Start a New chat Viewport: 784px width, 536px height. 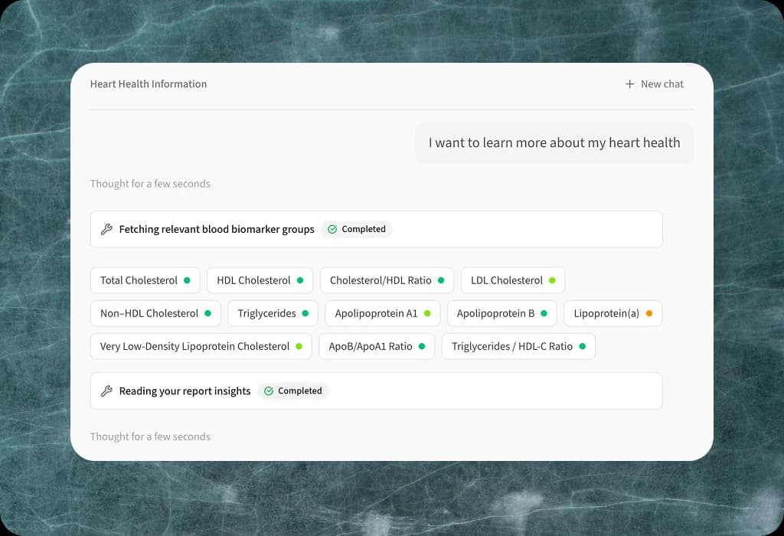point(655,84)
